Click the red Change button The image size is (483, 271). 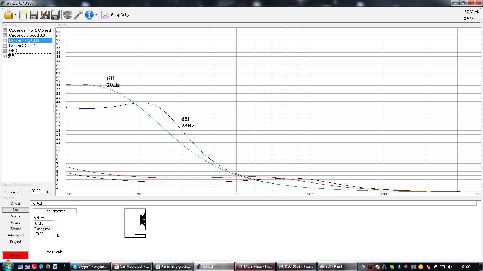[x=16, y=256]
